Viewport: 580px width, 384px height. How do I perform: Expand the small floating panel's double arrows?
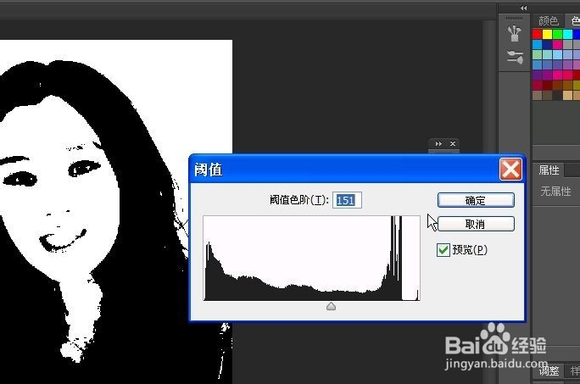438,143
